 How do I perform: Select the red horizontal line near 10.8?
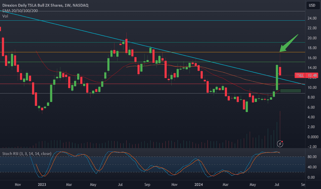pyautogui.click(x=153, y=84)
